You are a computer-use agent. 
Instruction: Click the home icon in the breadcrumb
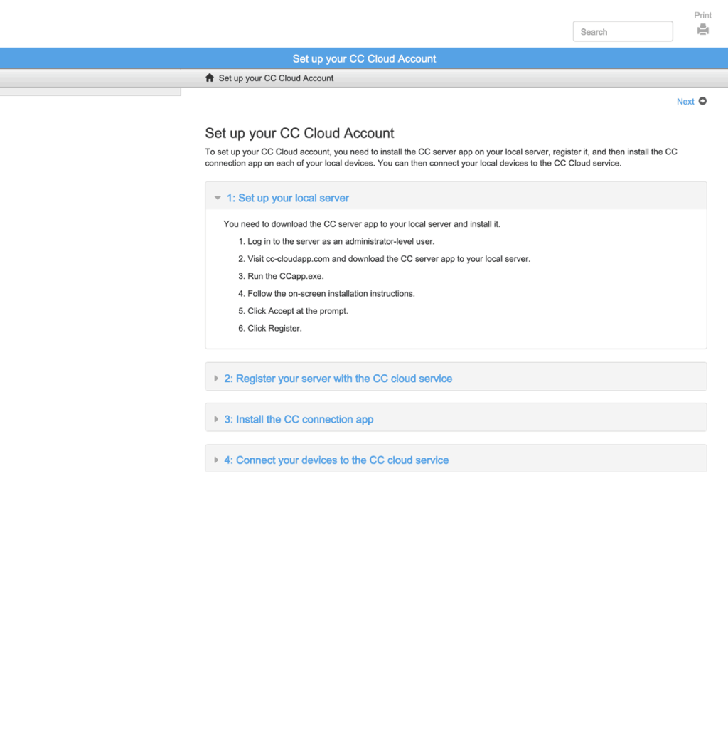[x=209, y=78]
